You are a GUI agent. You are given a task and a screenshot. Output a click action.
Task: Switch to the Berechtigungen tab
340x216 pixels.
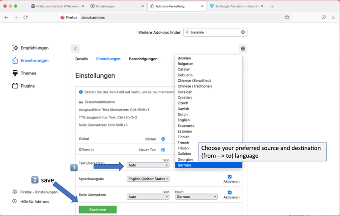(x=143, y=59)
